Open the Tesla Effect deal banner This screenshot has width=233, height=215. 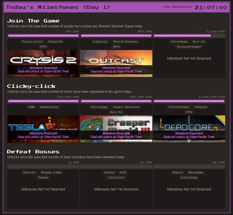tap(43, 129)
